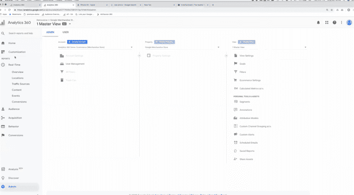Open the Annotations link

coord(245,110)
